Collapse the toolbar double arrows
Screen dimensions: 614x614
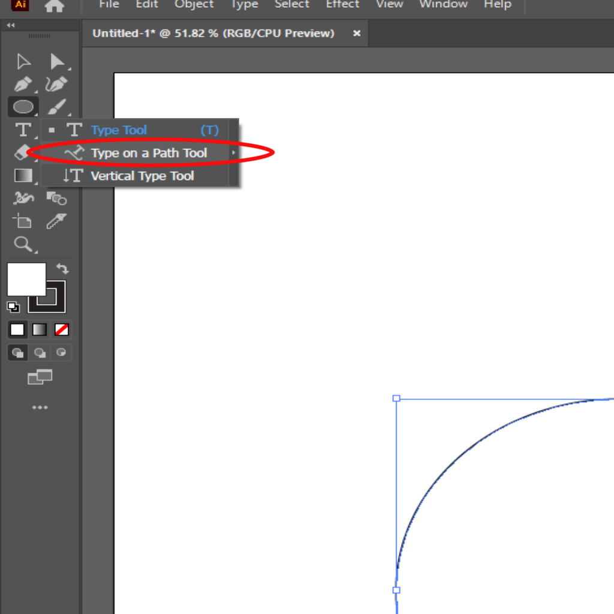click(x=11, y=25)
